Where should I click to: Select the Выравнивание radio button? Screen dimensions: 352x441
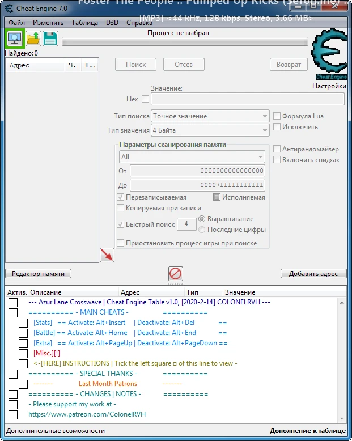click(202, 219)
